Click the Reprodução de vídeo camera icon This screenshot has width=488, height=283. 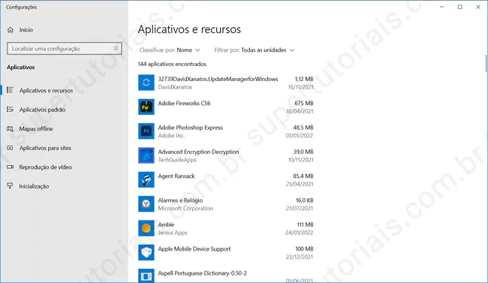10,167
